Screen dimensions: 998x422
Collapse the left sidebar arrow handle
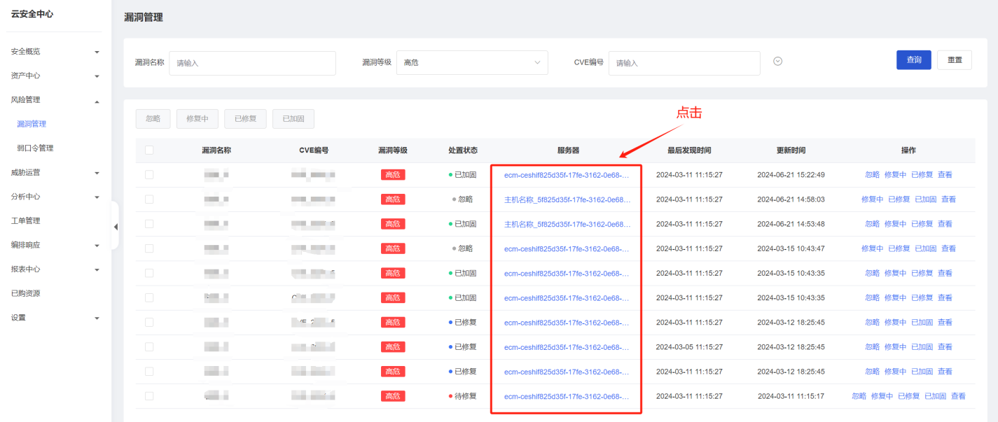coord(116,227)
